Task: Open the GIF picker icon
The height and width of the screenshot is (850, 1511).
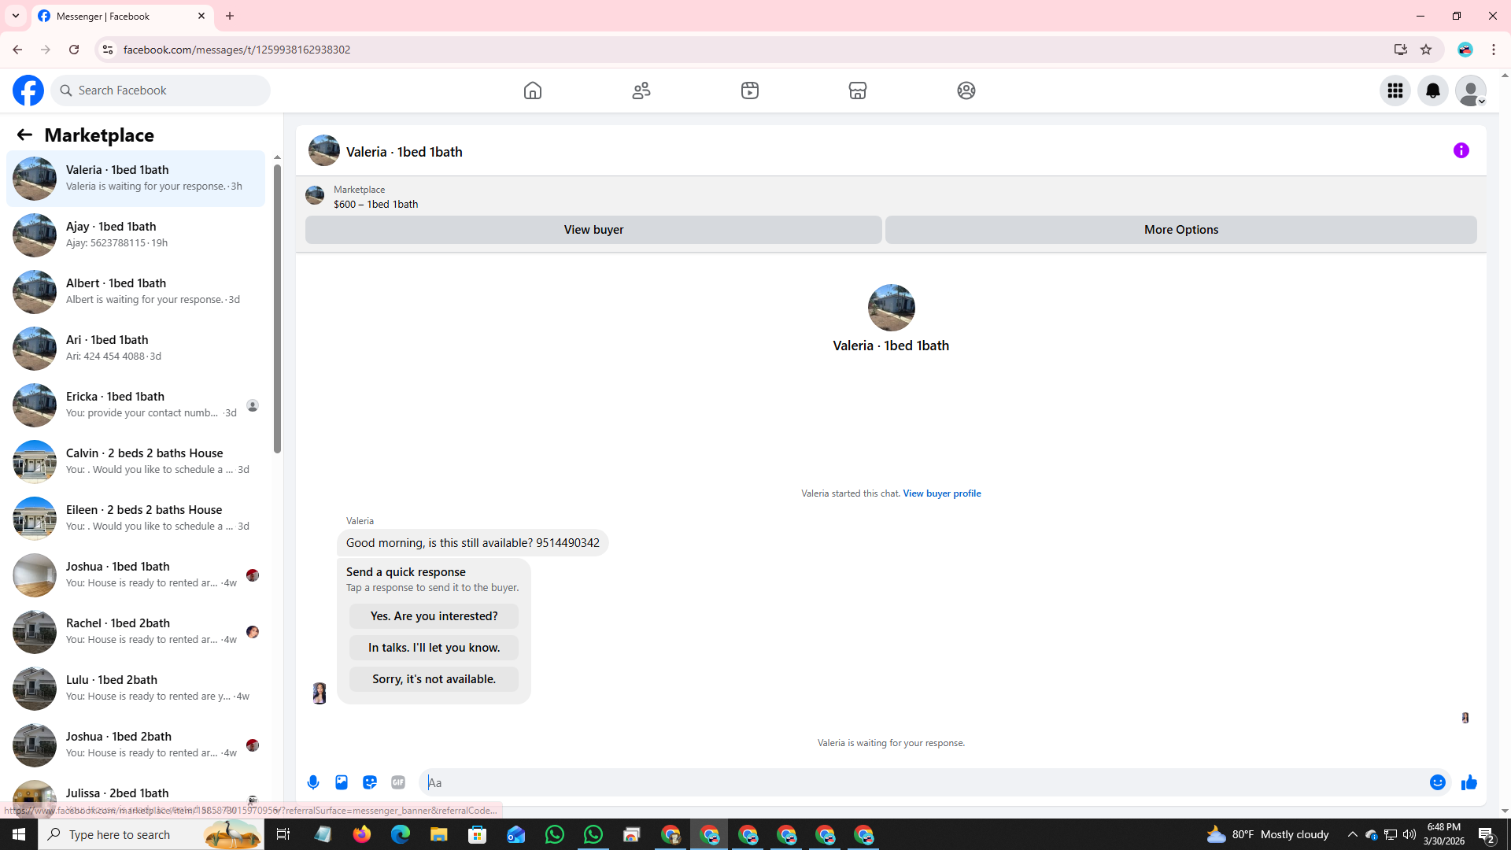Action: tap(398, 782)
